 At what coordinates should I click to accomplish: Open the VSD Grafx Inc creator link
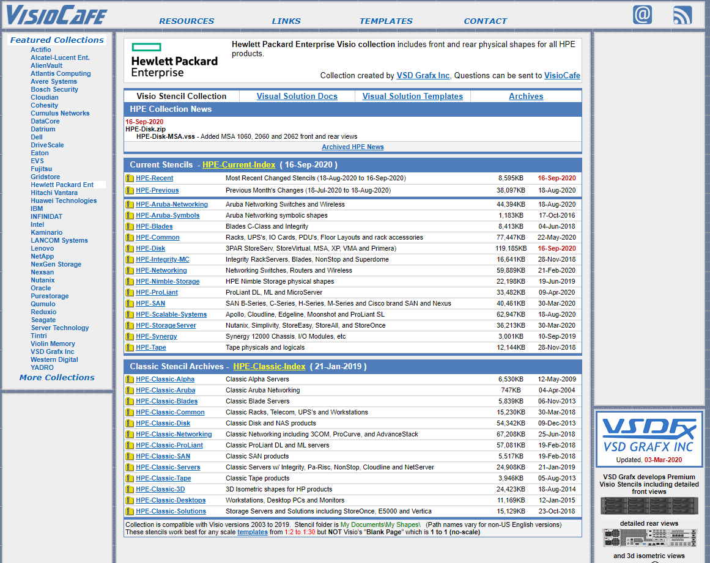423,76
